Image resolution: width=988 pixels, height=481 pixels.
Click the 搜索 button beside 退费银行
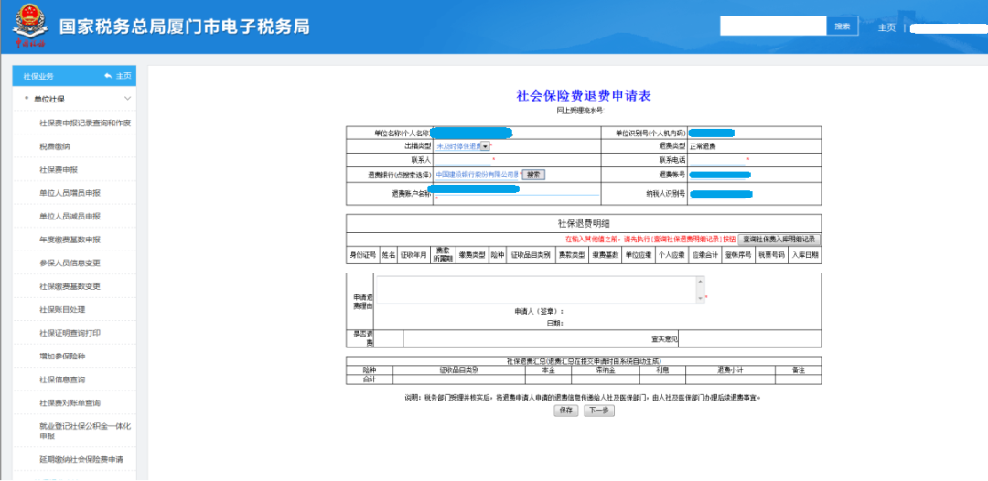click(x=533, y=175)
